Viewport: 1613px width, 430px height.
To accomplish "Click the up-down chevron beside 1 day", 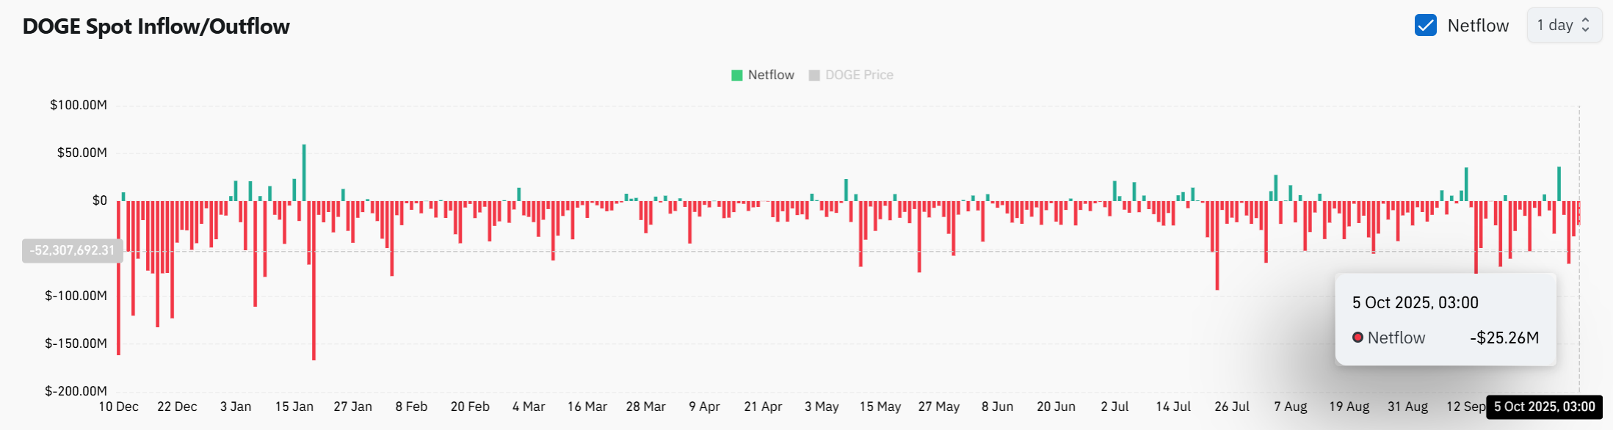I will pyautogui.click(x=1586, y=26).
